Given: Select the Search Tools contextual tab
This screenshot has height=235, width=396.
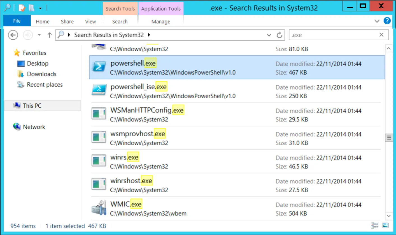Looking at the screenshot, I should pos(120,9).
